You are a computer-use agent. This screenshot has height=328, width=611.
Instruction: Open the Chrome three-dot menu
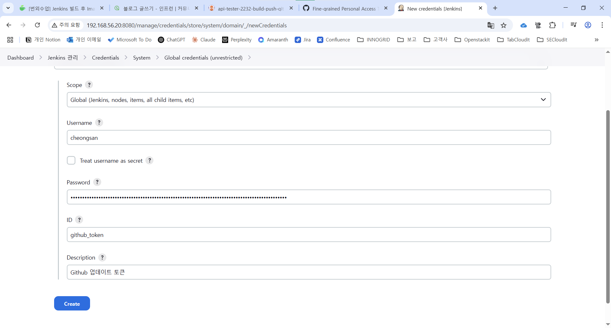[602, 25]
